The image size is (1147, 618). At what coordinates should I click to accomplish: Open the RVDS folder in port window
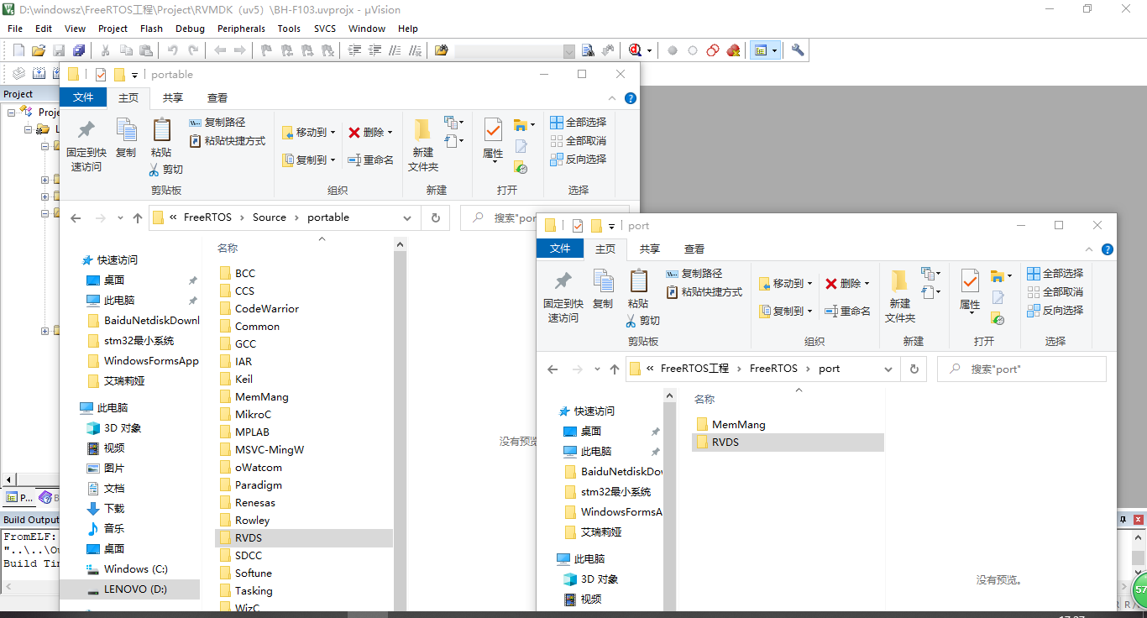point(724,442)
